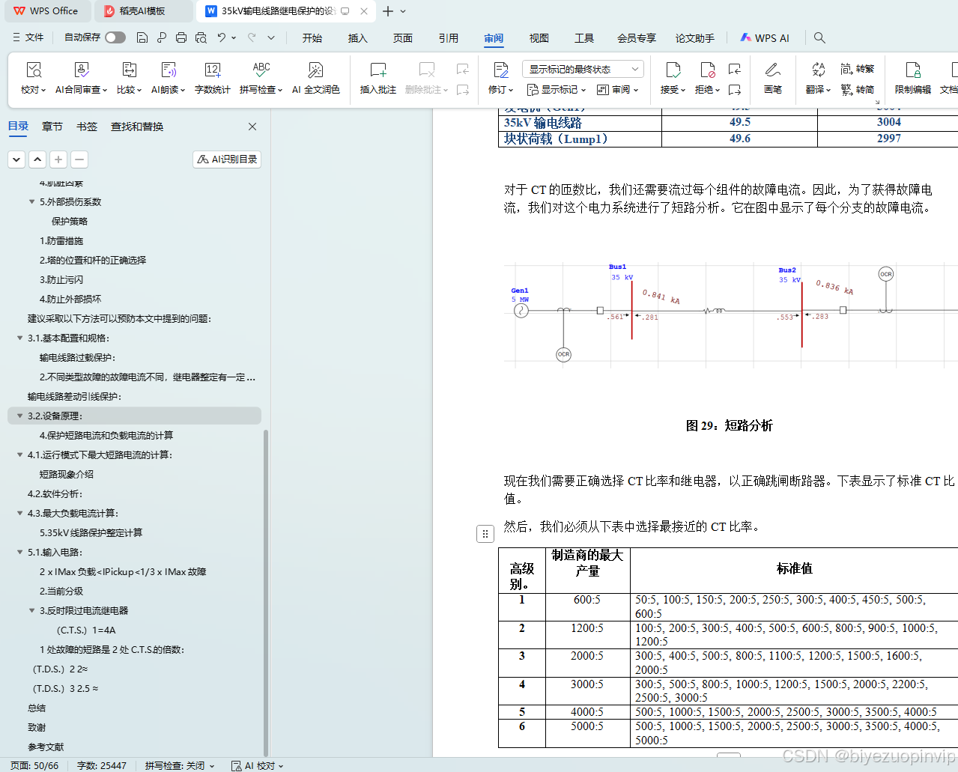Open 会员专享 tab
958x772 pixels.
(637, 38)
